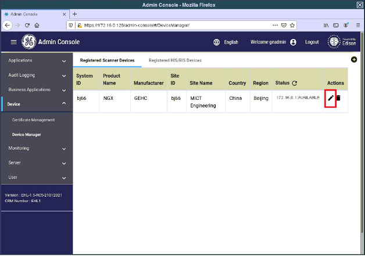Open the hamburger navigation menu
The image size is (365, 256).
click(x=14, y=42)
